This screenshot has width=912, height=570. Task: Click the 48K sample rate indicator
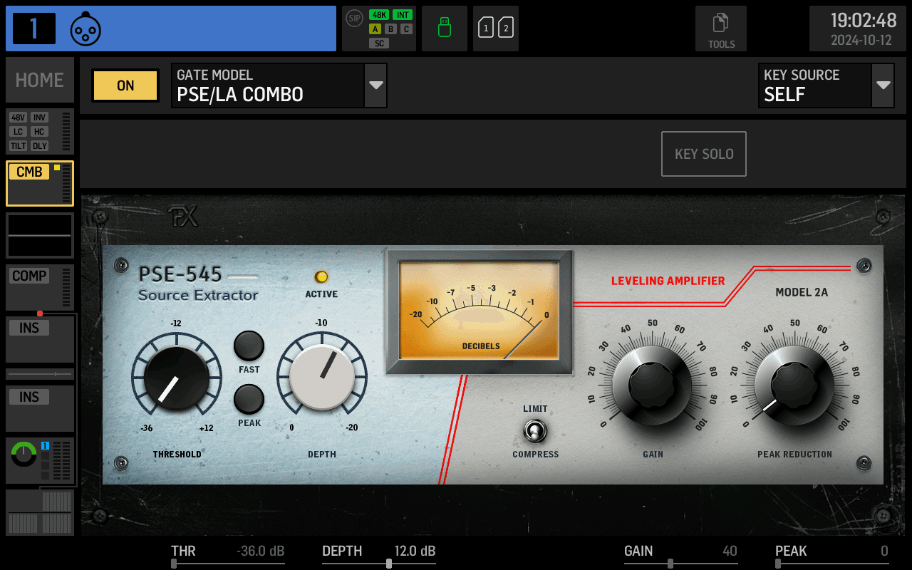tap(379, 15)
